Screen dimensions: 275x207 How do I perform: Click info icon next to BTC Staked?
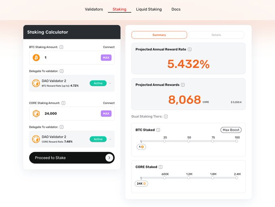pos(158,130)
